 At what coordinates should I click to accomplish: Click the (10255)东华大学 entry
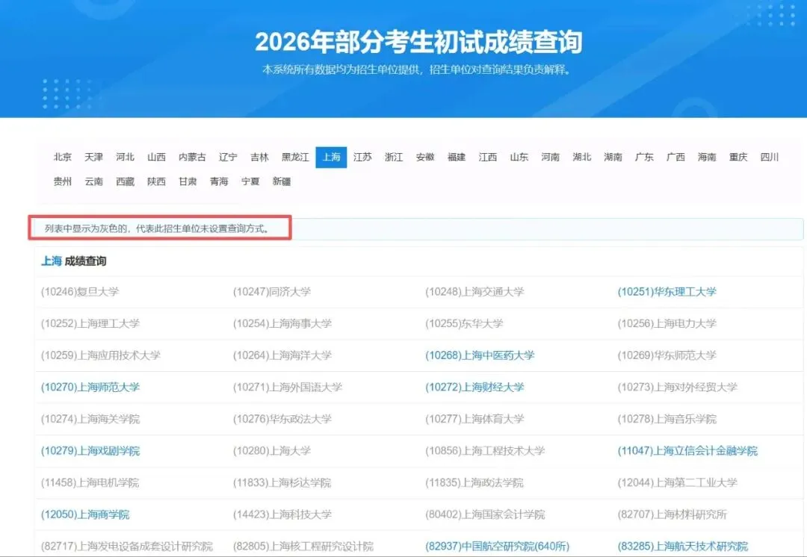click(464, 323)
